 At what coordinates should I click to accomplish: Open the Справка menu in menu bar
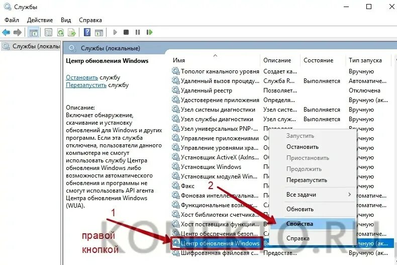coord(90,20)
